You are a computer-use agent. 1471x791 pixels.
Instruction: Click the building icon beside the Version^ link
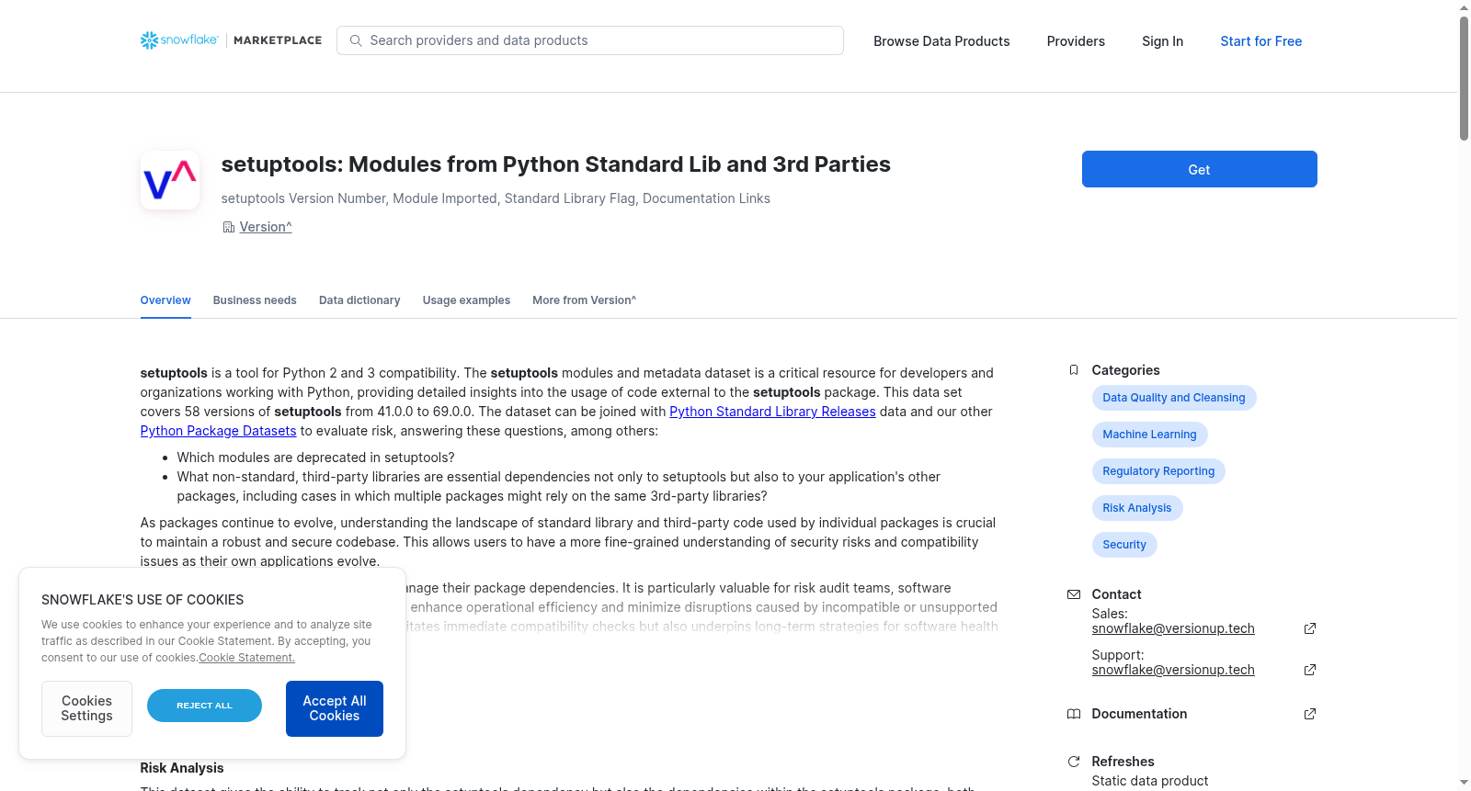point(229,227)
